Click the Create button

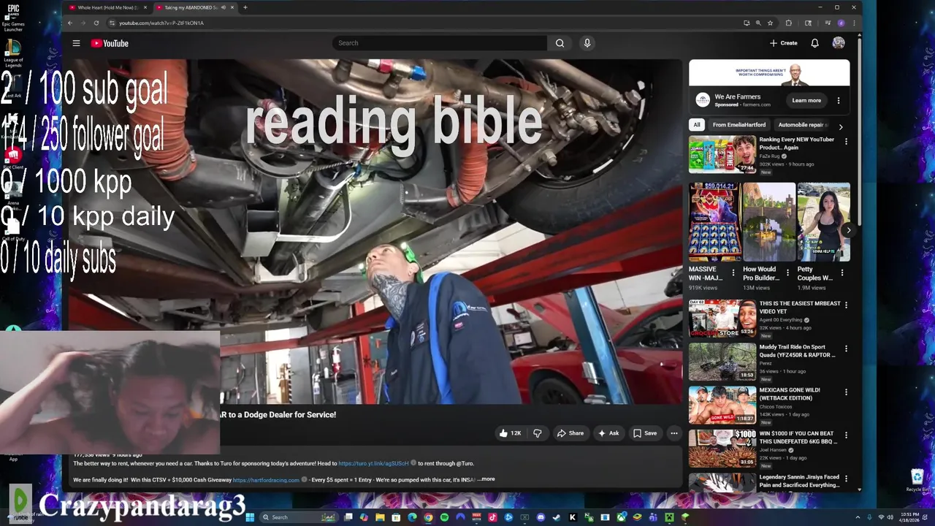pos(783,43)
